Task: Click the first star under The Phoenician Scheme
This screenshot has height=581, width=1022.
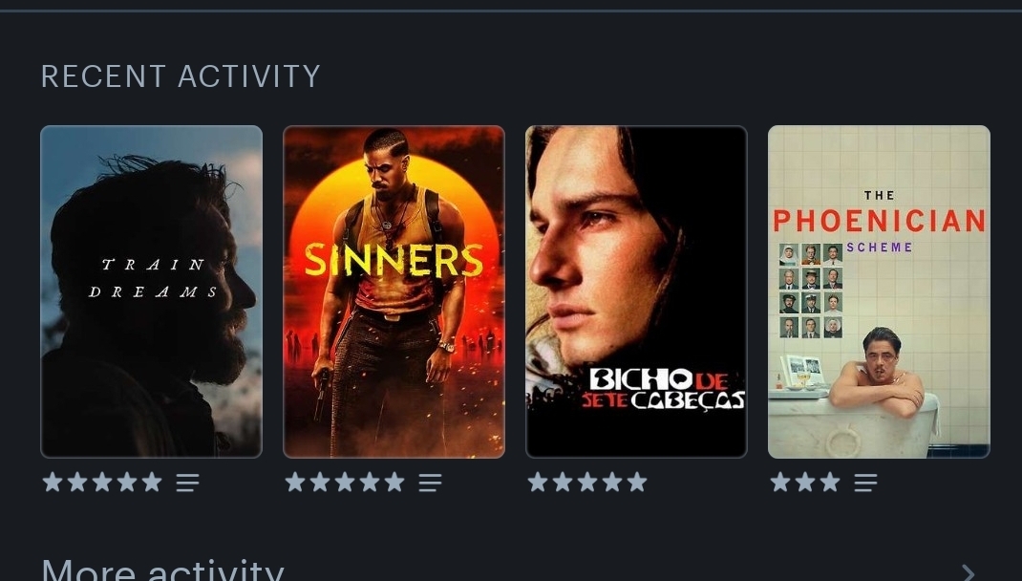Action: [780, 482]
